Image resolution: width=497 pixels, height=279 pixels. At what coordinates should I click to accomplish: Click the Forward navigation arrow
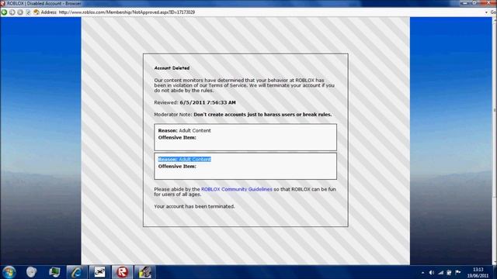(12, 12)
